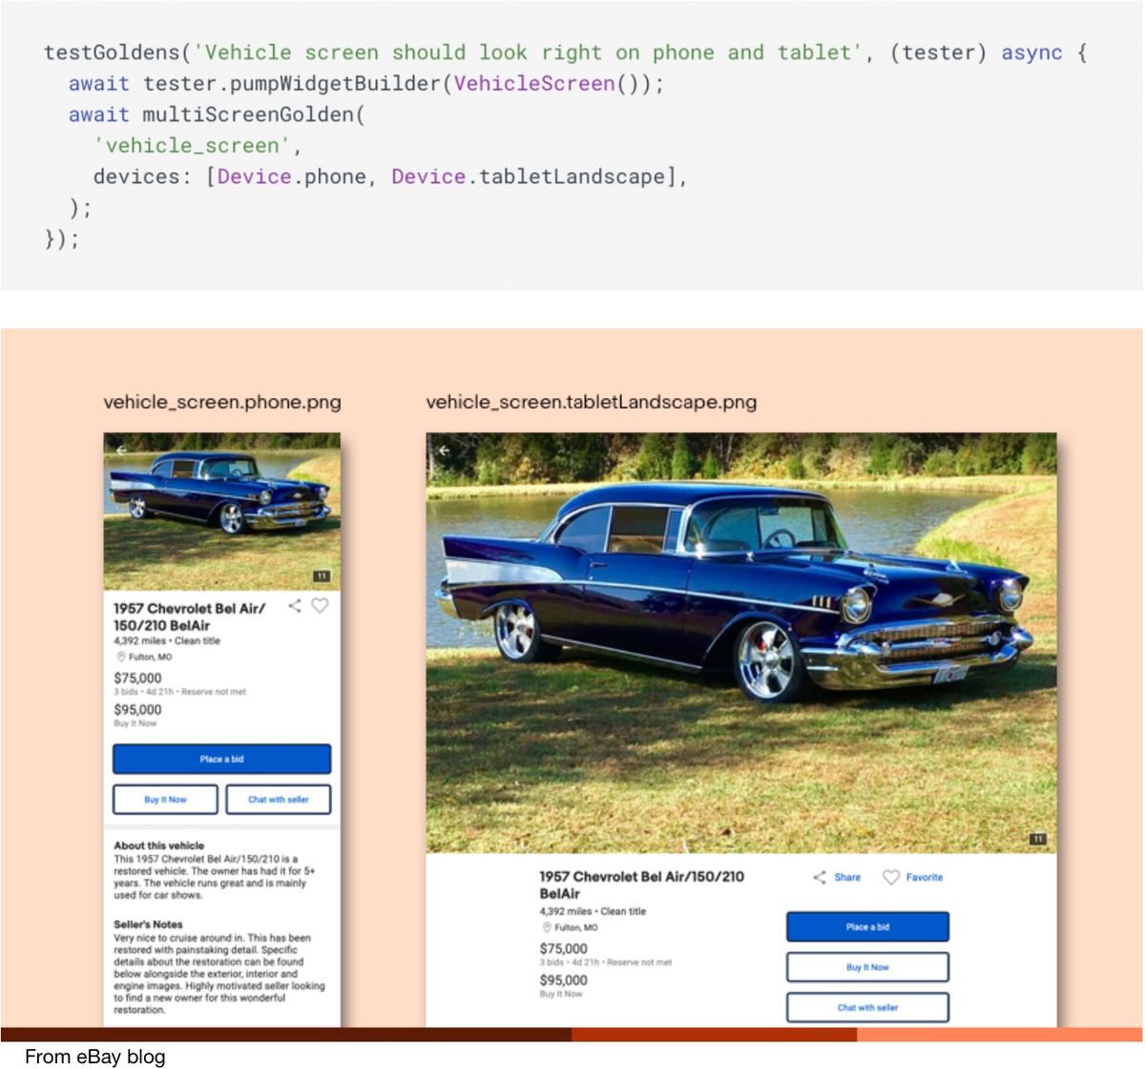Click the car photo on the phone mockup
The width and height of the screenshot is (1145, 1069).
(222, 512)
